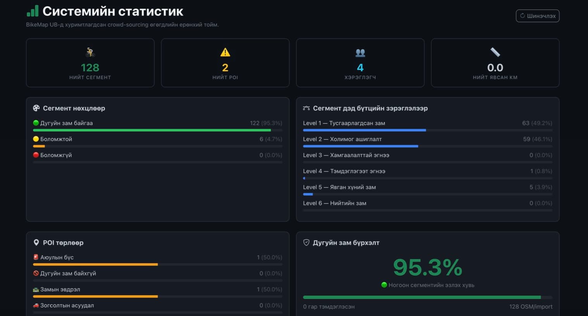The height and width of the screenshot is (316, 588).
Task: Click the prohibited icon beside Дугуйн зам байхгүй
Action: (36, 273)
